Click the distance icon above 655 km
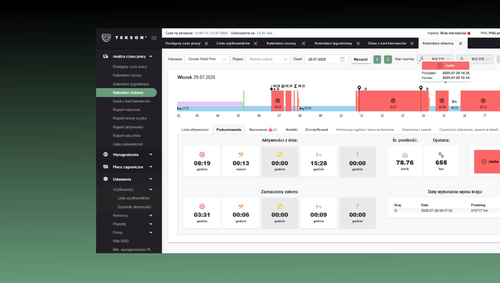Screen dimensions: 500x283 pos(441,155)
